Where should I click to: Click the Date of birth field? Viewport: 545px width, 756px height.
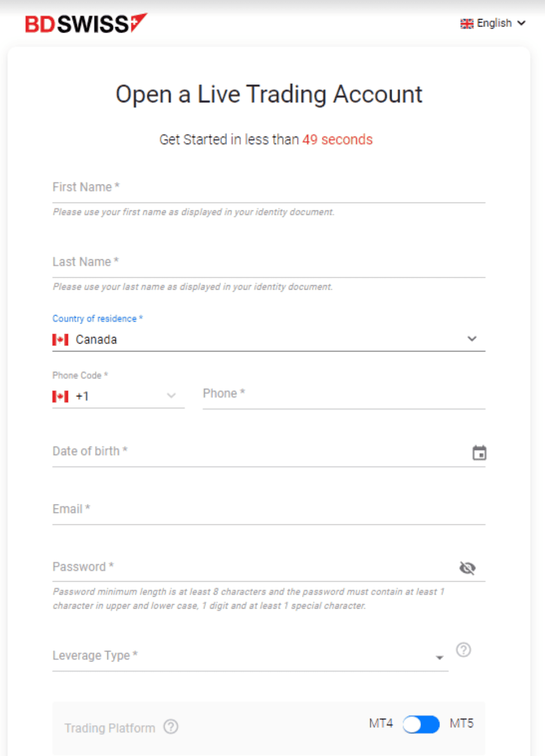pos(225,452)
